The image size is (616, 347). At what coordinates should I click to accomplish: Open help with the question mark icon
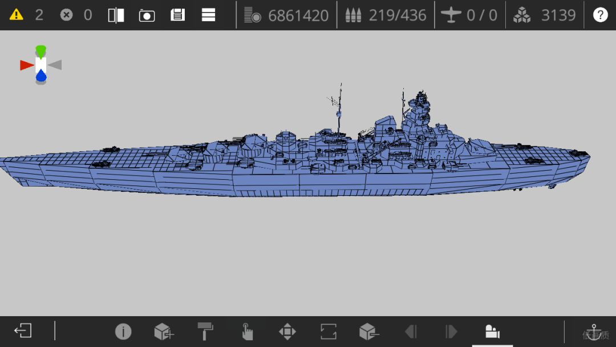600,15
